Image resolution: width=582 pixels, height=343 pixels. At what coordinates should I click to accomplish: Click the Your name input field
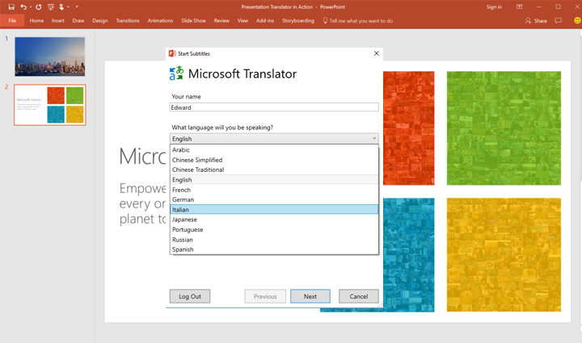coord(274,107)
